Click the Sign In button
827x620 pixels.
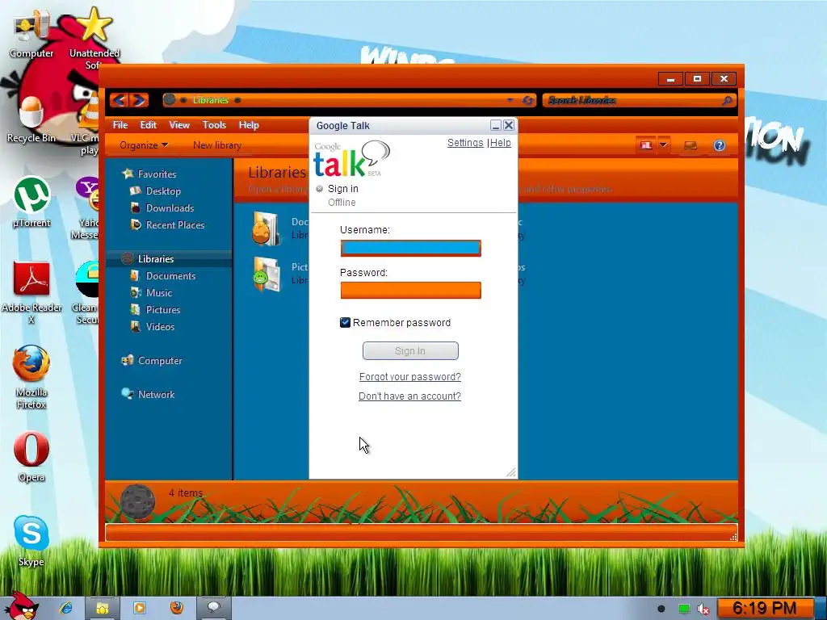point(410,350)
